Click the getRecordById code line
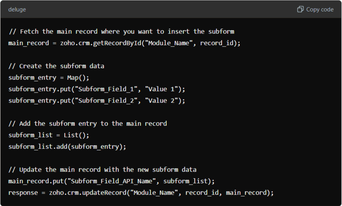Screen dimensions: 342x206 124,43
